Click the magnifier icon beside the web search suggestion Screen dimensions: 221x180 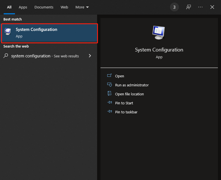click(x=6, y=56)
